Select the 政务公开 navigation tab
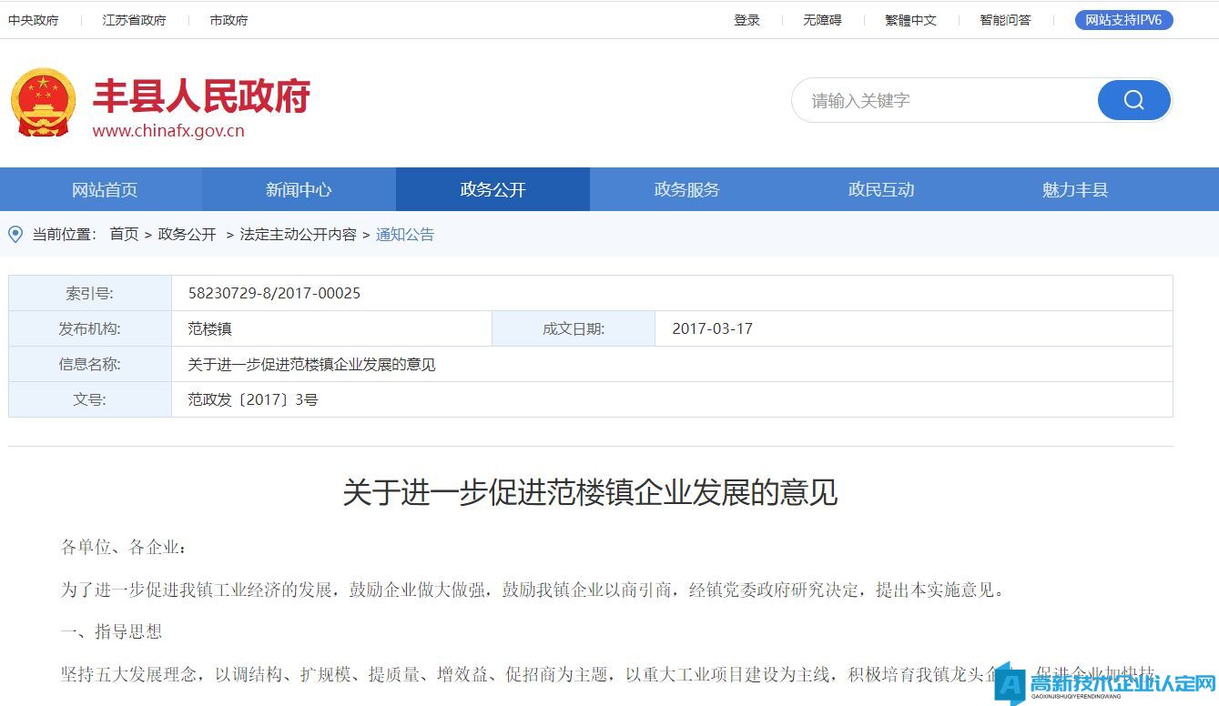Viewport: 1219px width, 706px height. (493, 189)
